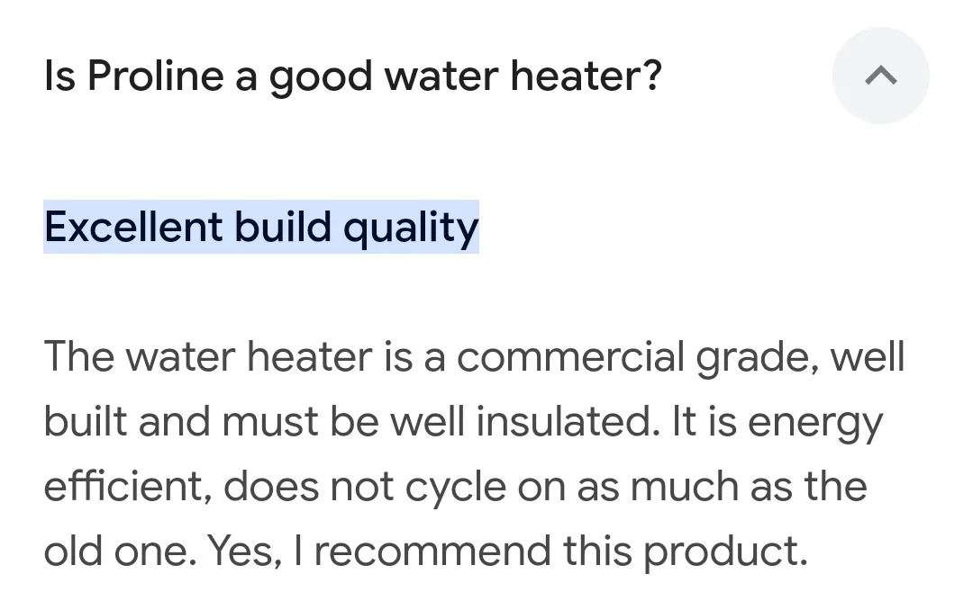Click the 'Is Proline a good water heater?' question
This screenshot has height=610, width=973.
coord(353,76)
